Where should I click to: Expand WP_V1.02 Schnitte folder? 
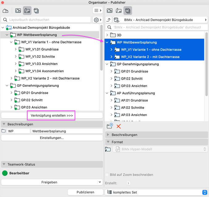pos(16,57)
